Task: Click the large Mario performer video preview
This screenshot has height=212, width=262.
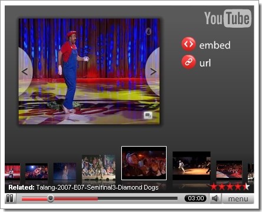Action: point(89,71)
